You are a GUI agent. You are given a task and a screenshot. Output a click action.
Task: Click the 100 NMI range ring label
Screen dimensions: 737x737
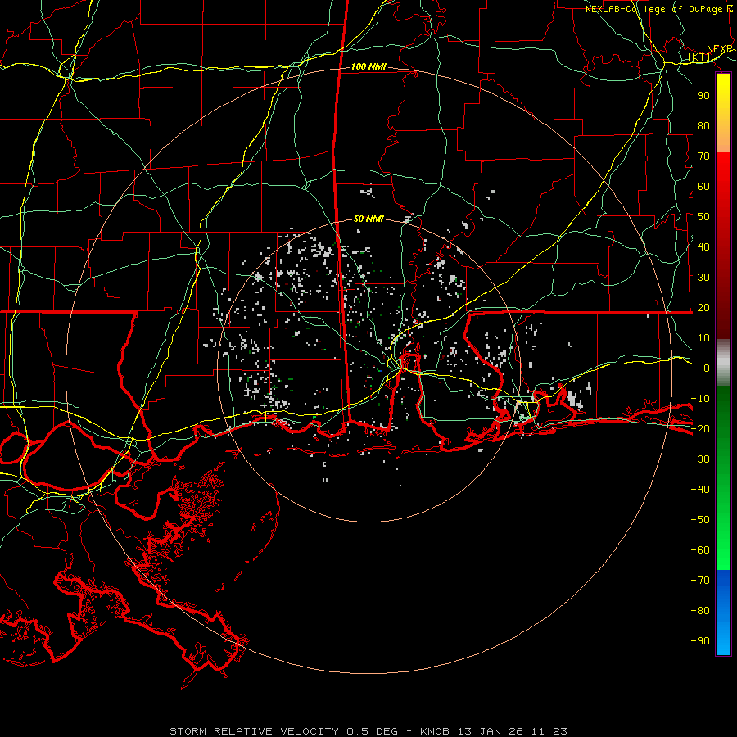pos(368,67)
